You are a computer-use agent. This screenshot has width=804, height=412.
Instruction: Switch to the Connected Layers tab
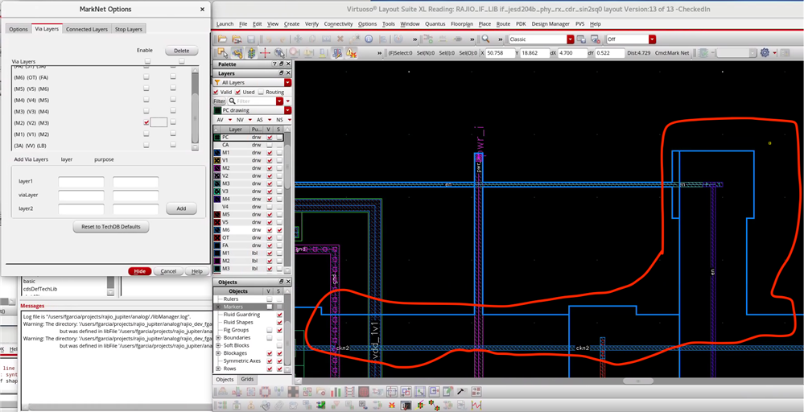pyautogui.click(x=87, y=29)
